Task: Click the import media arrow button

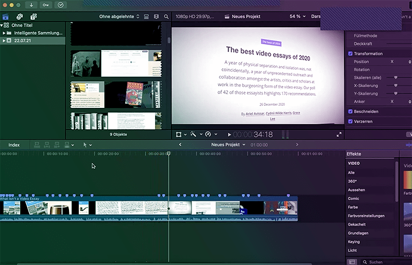Action: click(x=32, y=5)
